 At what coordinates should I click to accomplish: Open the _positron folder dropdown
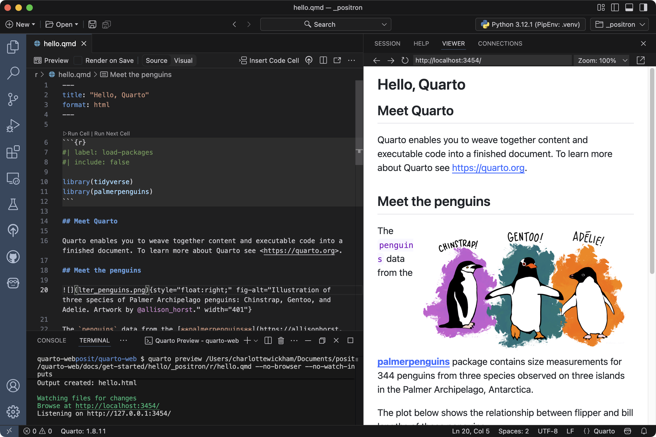[x=619, y=24]
